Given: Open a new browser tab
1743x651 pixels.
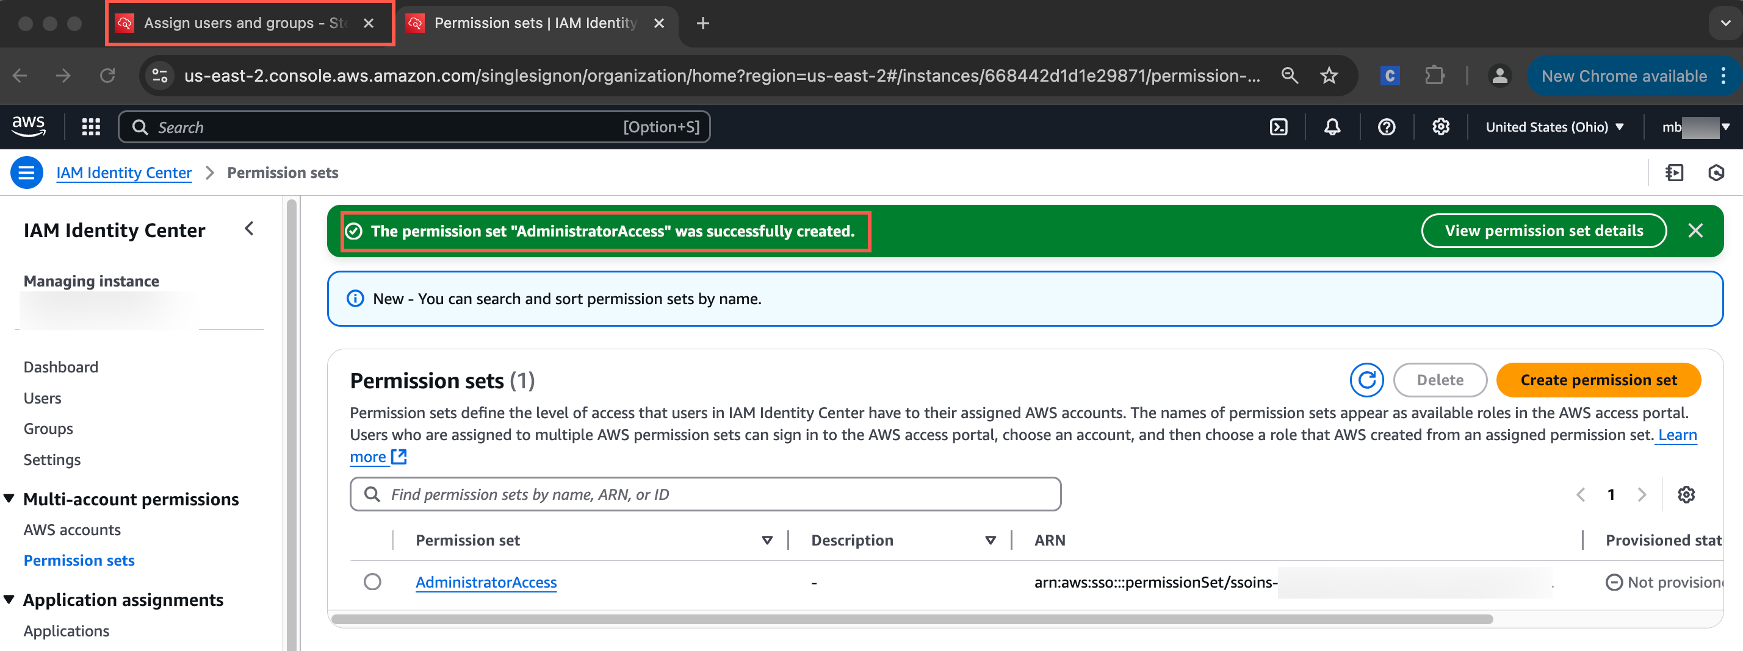Looking at the screenshot, I should pyautogui.click(x=702, y=24).
